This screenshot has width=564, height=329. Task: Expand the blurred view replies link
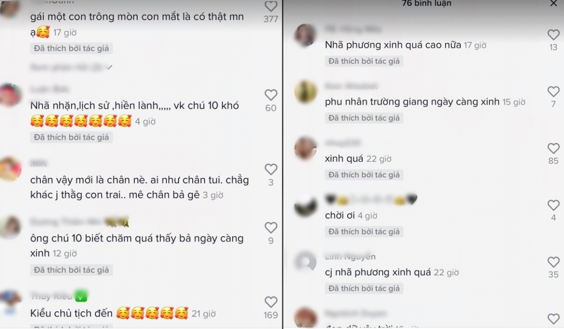pyautogui.click(x=71, y=67)
